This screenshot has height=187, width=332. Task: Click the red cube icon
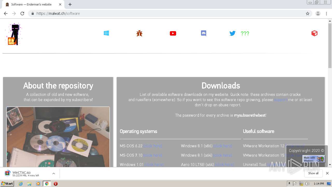coord(314,33)
